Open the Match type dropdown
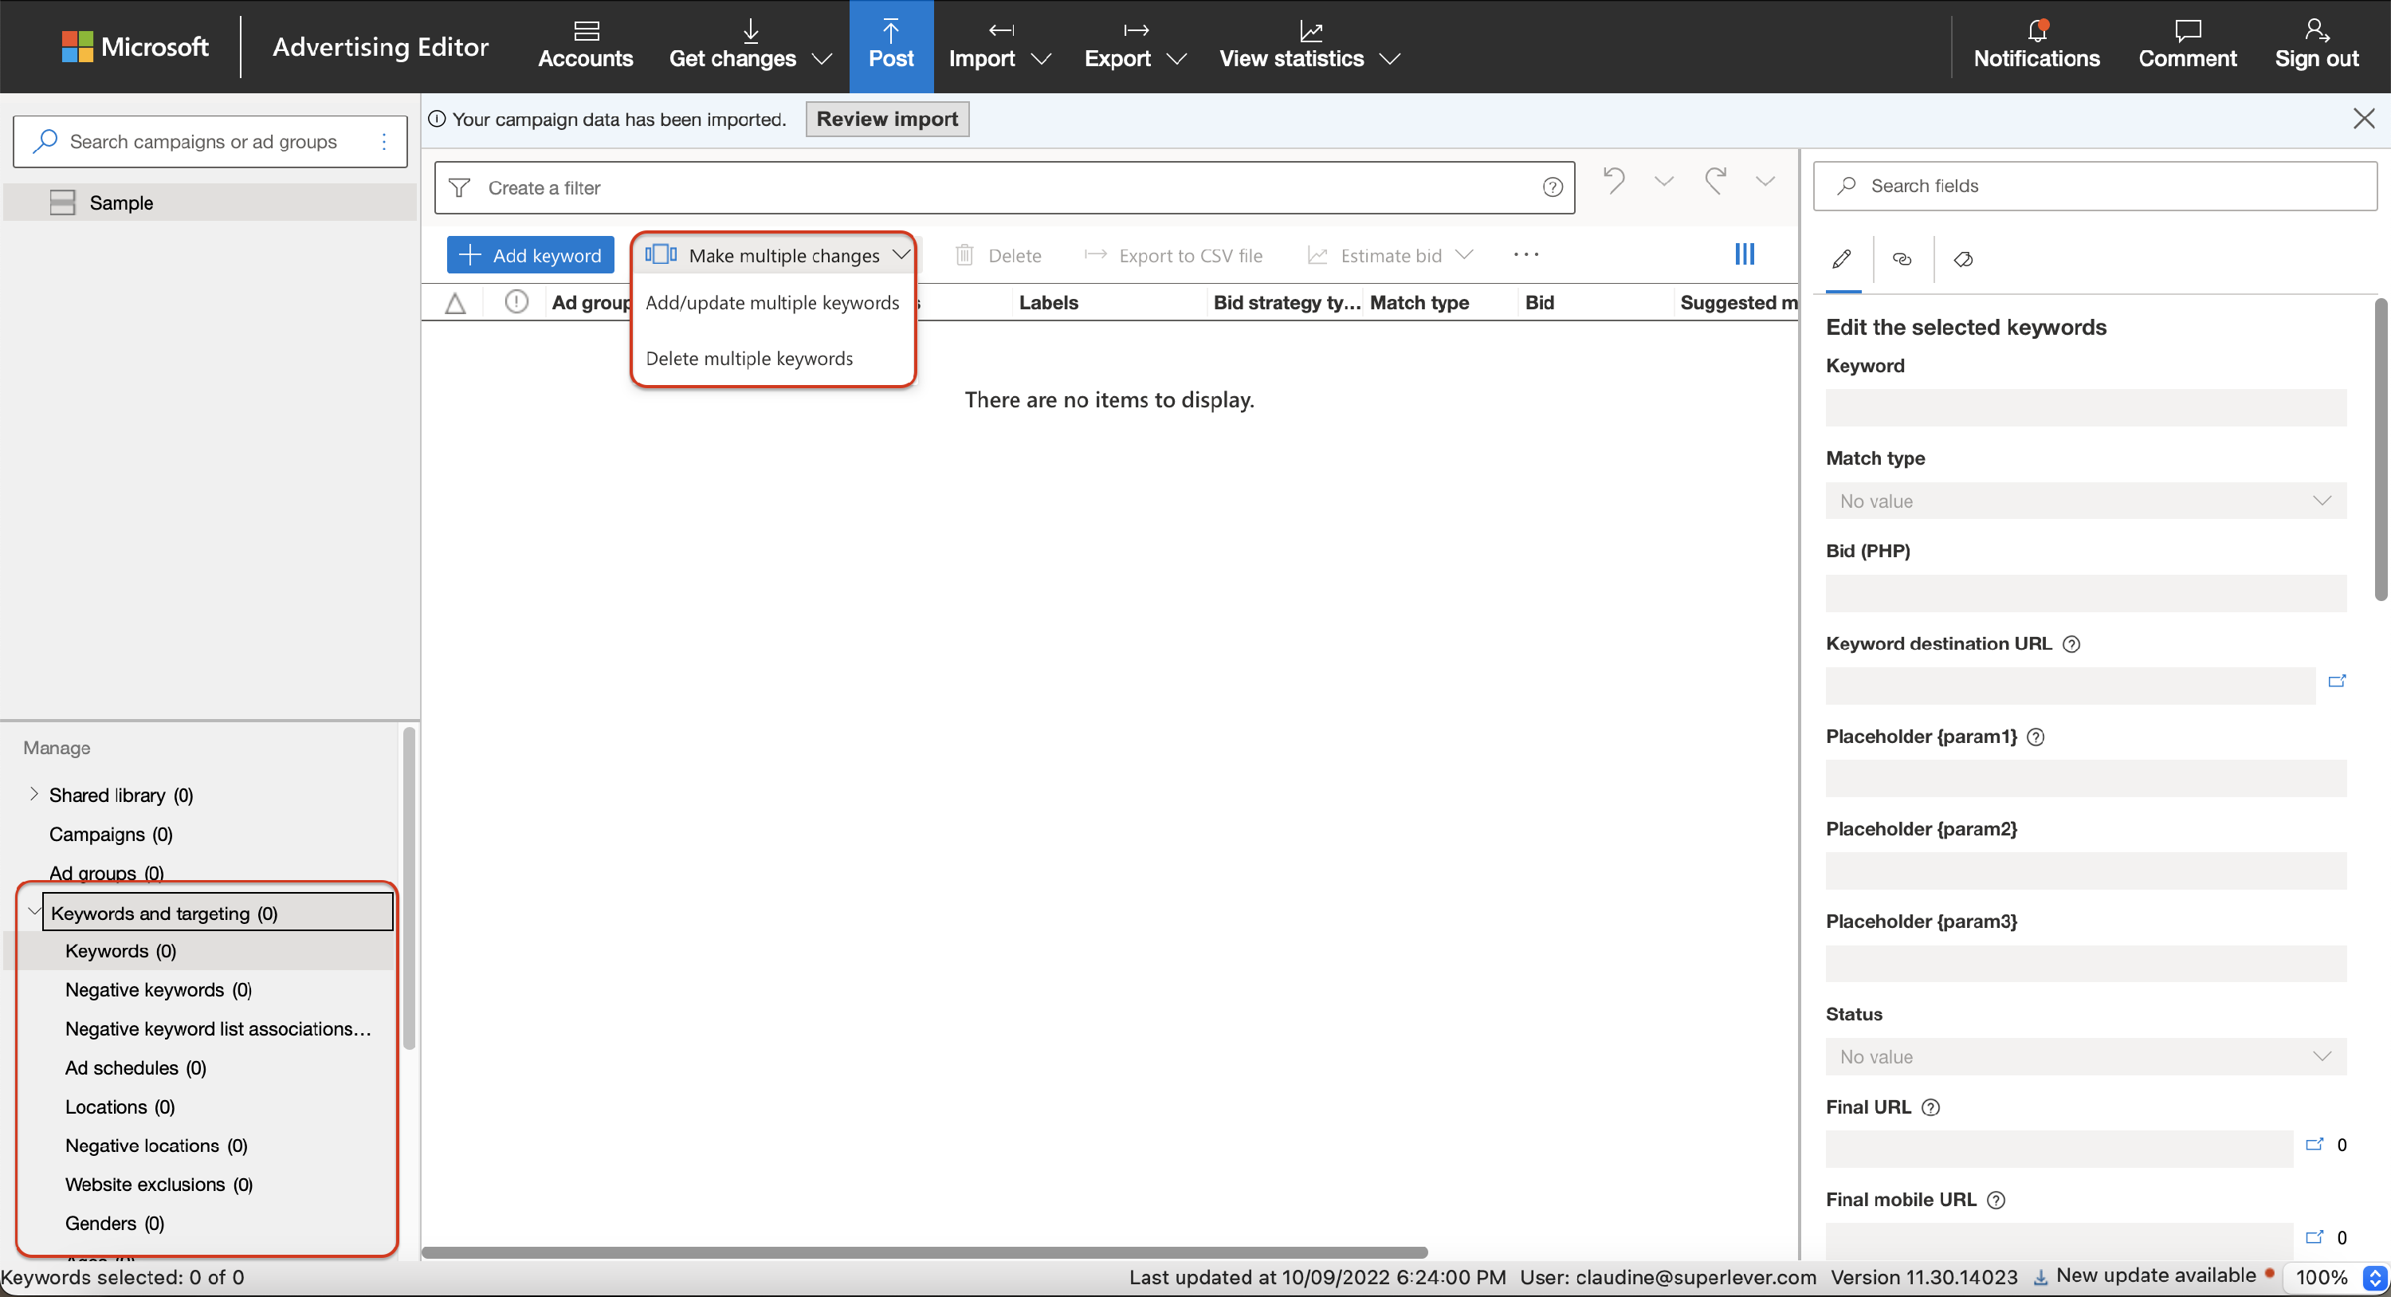Screen dimensions: 2391x1297 pyautogui.click(x=2085, y=501)
